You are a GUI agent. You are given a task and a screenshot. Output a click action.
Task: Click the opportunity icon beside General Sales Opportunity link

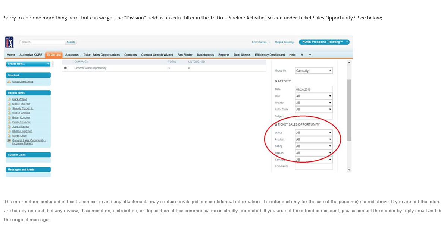click(x=9, y=141)
